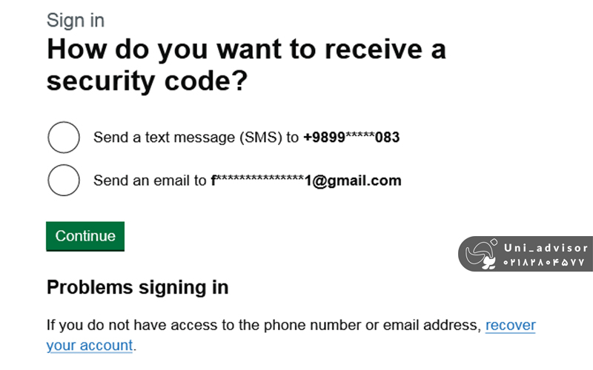Click the "security code?" heading line

(x=146, y=82)
